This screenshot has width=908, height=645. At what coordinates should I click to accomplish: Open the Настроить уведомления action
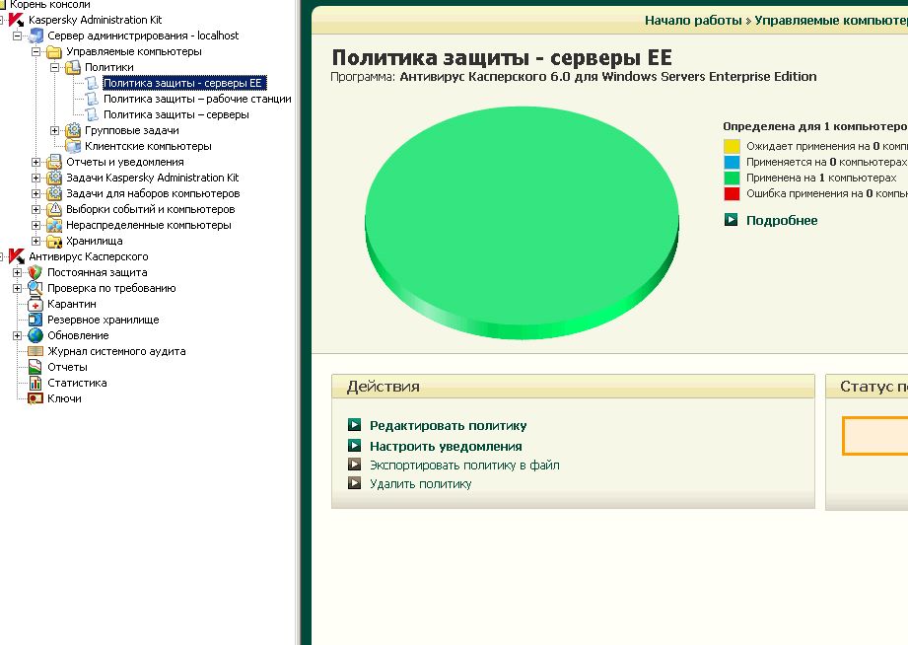coord(446,446)
